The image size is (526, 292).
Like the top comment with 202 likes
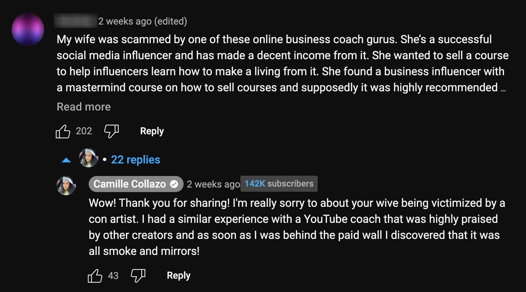click(x=63, y=132)
